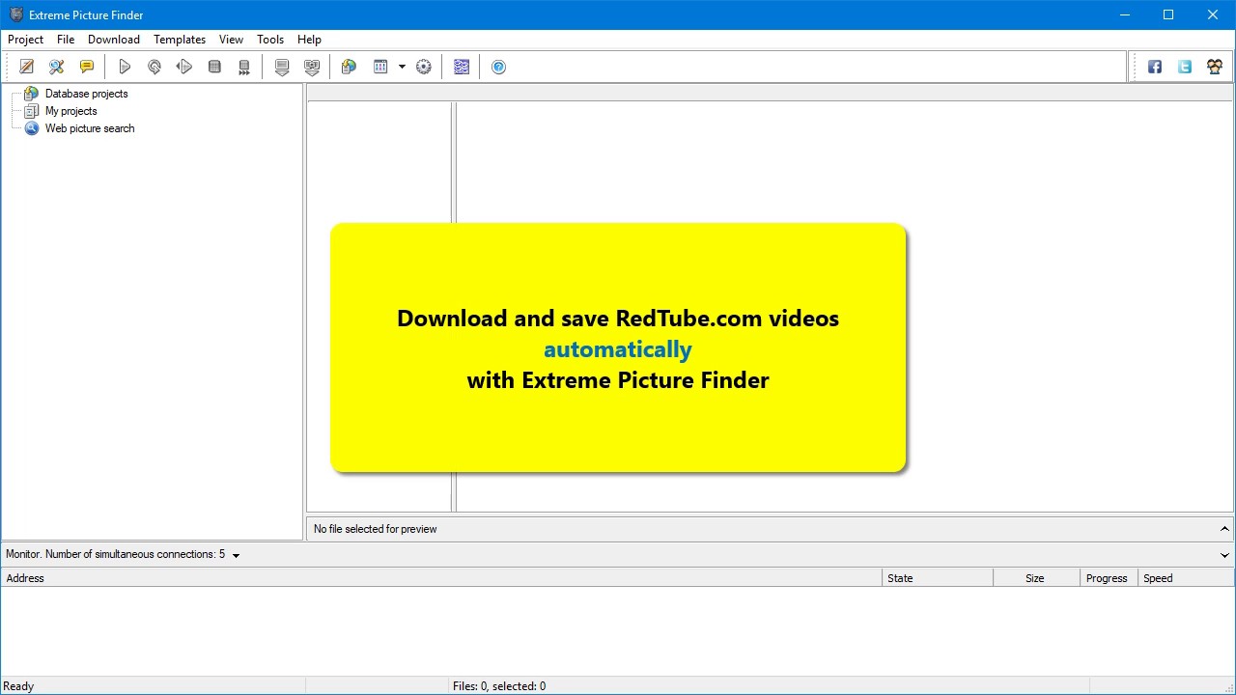Viewport: 1236px width, 695px height.
Task: Click the Twitter icon in toolbar
Action: click(x=1185, y=67)
